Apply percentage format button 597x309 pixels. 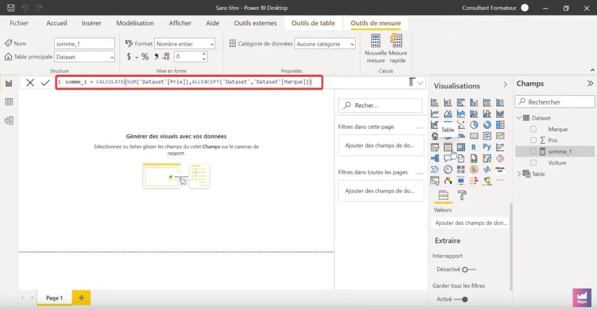tap(145, 57)
